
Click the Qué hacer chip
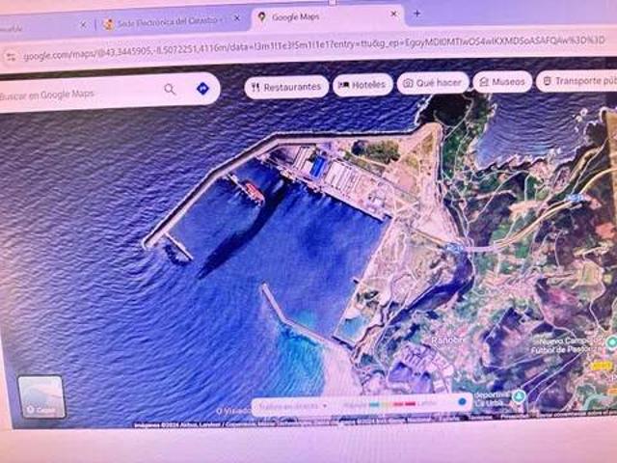point(434,83)
